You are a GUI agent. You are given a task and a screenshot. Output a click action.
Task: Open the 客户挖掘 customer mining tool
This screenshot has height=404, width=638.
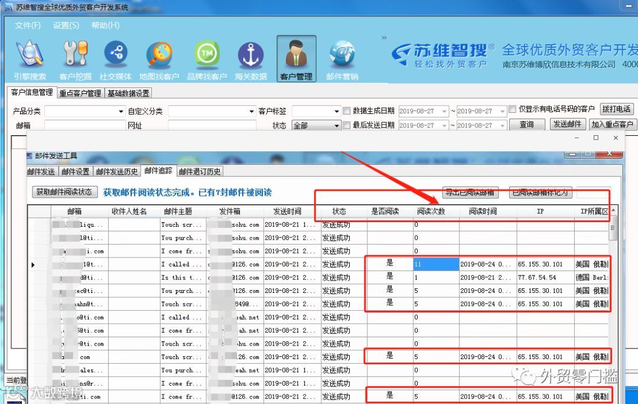[x=75, y=60]
